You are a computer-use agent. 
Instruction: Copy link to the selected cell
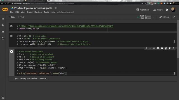[x=154, y=48]
